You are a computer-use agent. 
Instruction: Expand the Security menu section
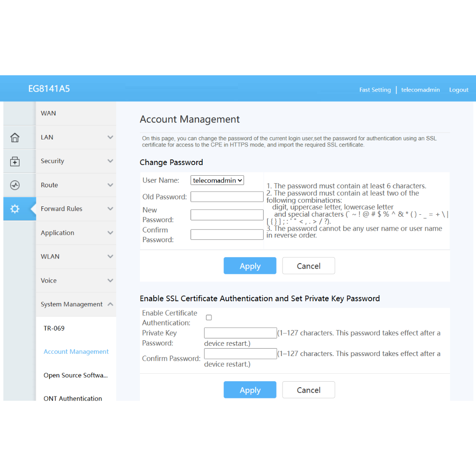[x=77, y=161]
